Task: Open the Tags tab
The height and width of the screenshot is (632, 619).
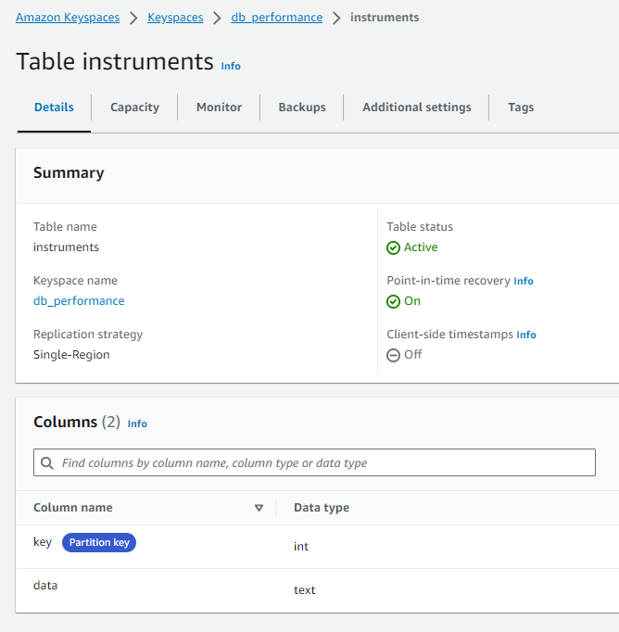Action: pos(521,107)
